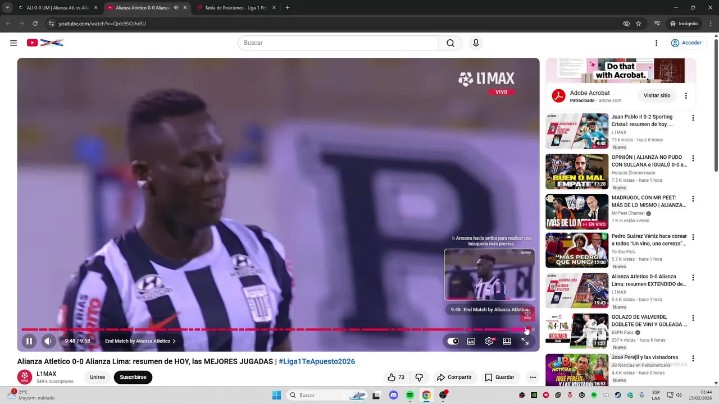
Task: Open options for GOLAZO DE VALVERDE video
Action: coord(693,318)
